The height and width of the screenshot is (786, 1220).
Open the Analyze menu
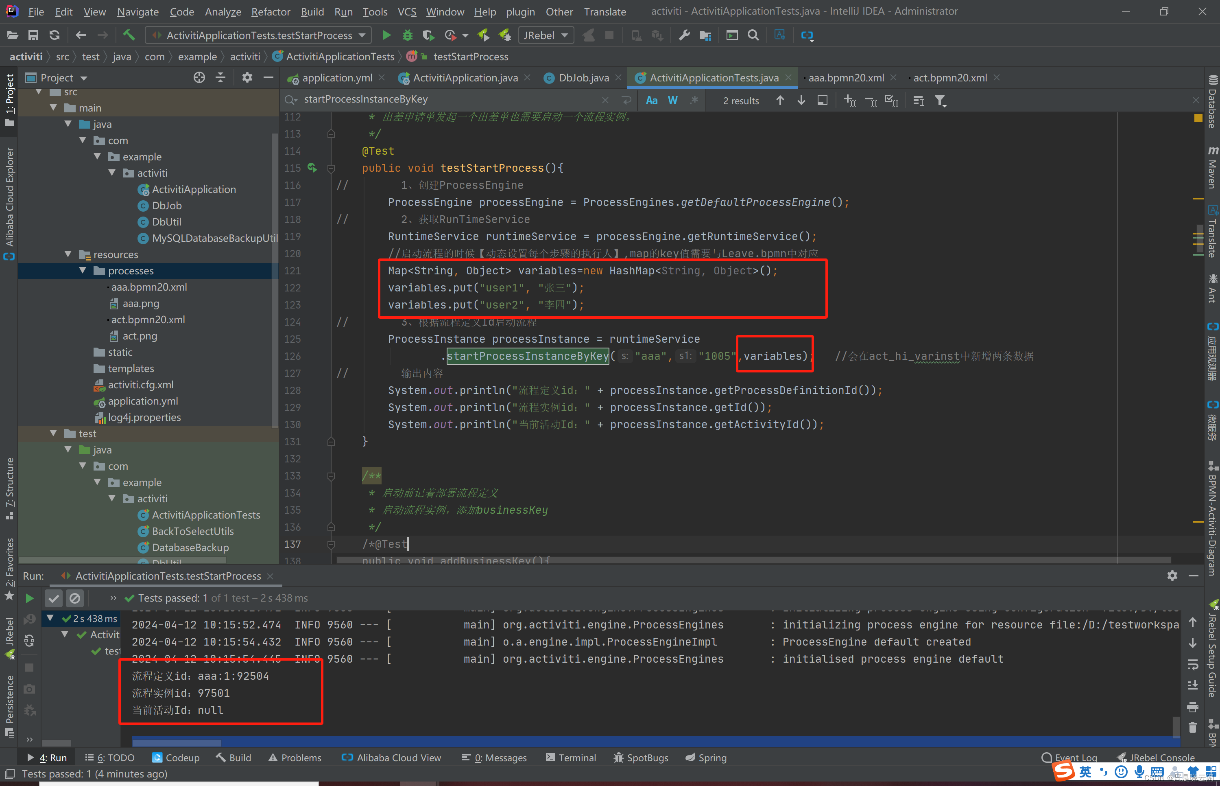[223, 12]
